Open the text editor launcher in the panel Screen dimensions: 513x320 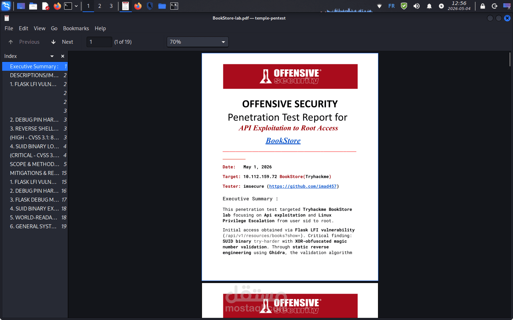[45, 6]
